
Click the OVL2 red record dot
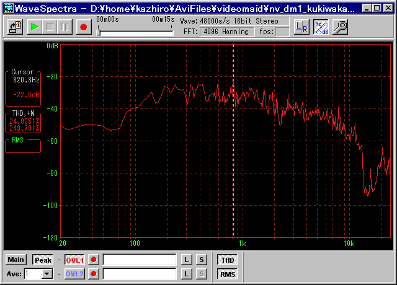coord(94,274)
